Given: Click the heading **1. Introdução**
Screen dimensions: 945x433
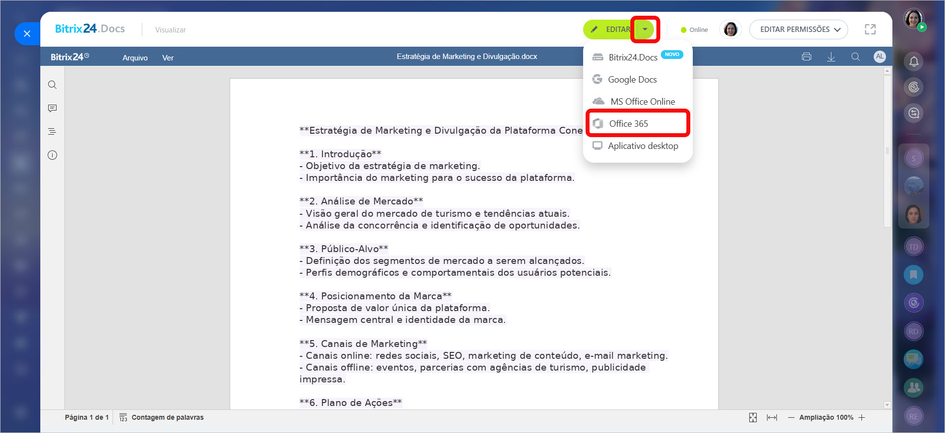Looking at the screenshot, I should click(340, 154).
